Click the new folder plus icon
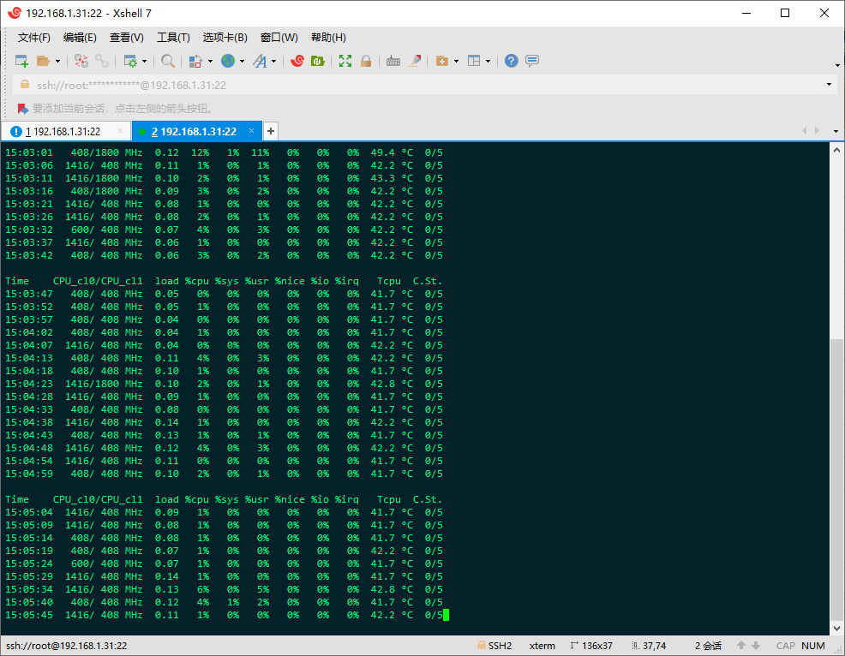Image resolution: width=845 pixels, height=656 pixels. tap(442, 61)
